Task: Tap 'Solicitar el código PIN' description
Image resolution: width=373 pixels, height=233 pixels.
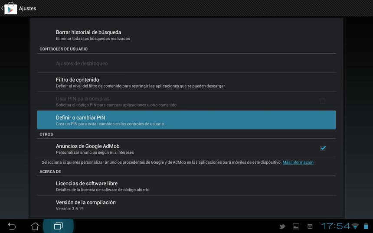Action: (x=116, y=105)
